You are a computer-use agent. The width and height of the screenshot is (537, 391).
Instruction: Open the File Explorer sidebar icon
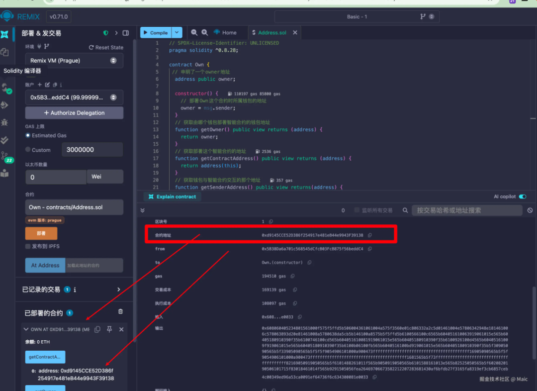[x=5, y=52]
